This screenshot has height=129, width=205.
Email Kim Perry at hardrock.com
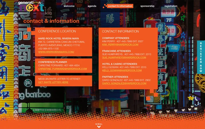[120, 45]
